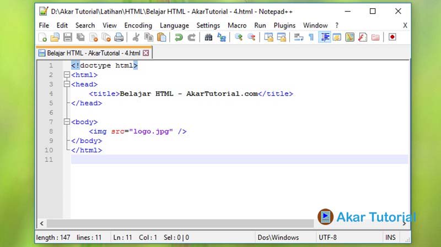Screen dimensions: 441x247
Task: Collapse the <html> fold marker
Action: 67,75
